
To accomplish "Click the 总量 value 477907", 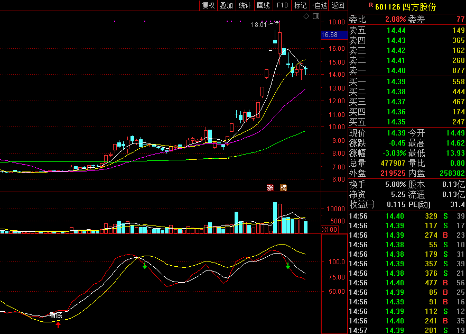I will pos(393,164).
